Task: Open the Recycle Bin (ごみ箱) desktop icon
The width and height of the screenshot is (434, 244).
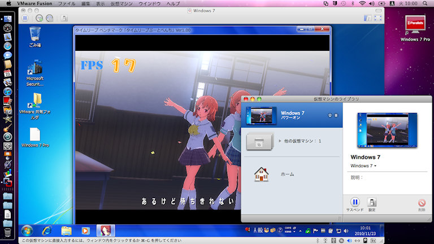Action: pos(35,37)
